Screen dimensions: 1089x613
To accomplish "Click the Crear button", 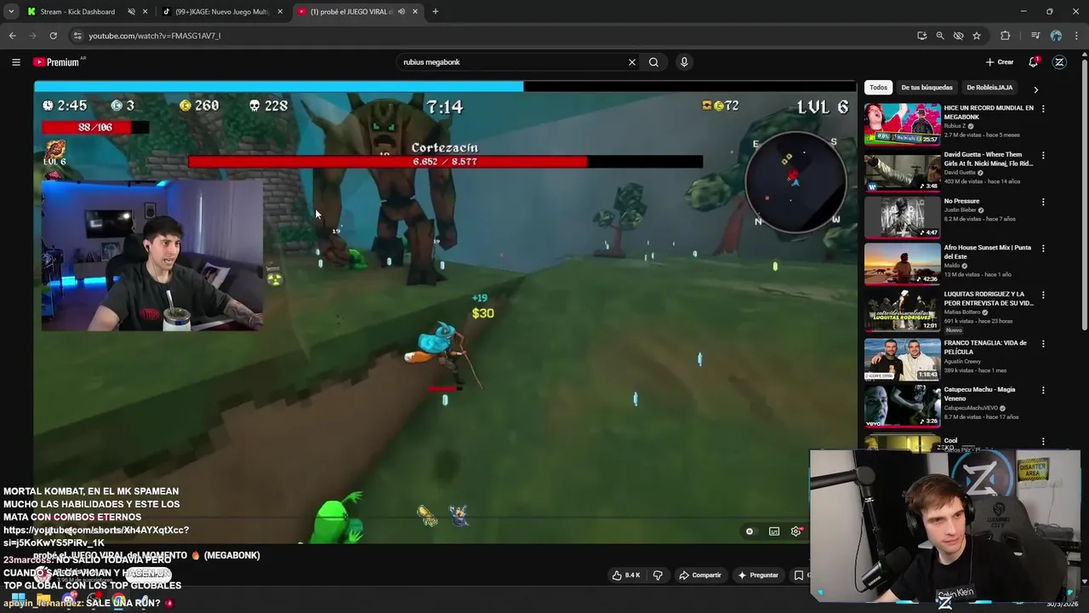I will coord(1000,62).
